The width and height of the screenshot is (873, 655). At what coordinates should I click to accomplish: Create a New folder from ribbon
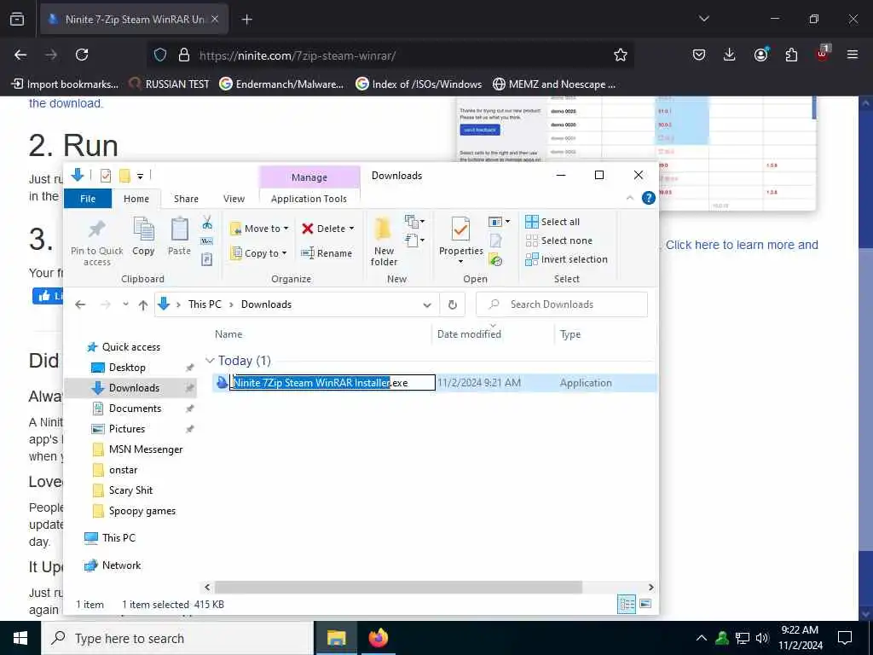tap(384, 241)
